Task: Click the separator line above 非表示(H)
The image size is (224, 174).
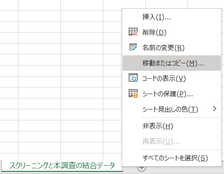Action: [180, 117]
